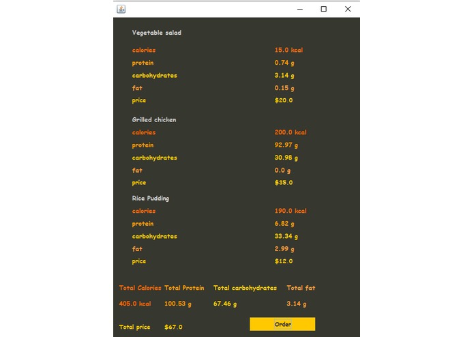The image size is (474, 337).
Task: Click the price label under Grilled chicken
Action: tap(139, 183)
